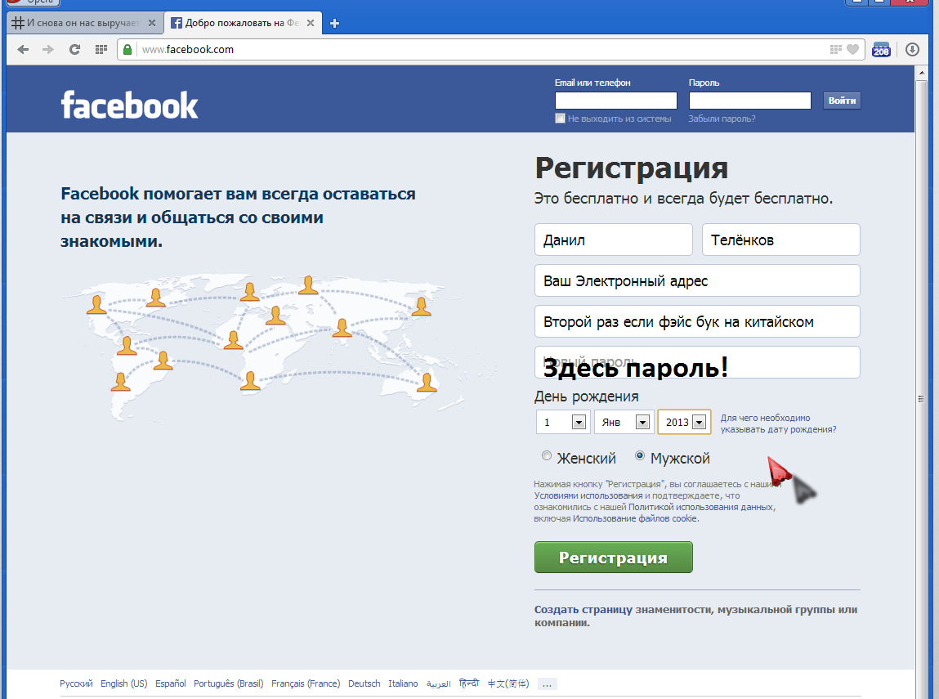Go back with the browser back arrow
The height and width of the screenshot is (699, 939).
click(23, 50)
